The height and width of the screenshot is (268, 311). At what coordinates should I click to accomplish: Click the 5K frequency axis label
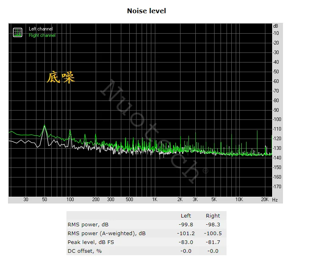[x=214, y=199]
